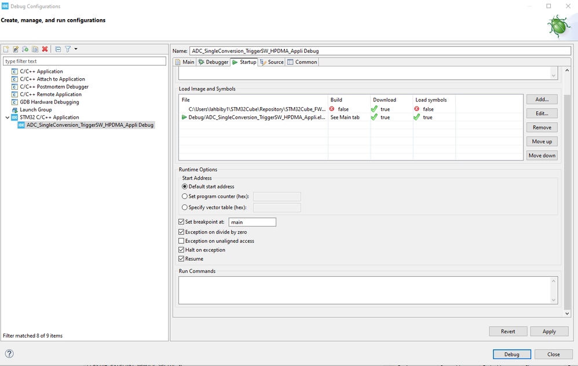
Task: Click the Move up button
Action: click(x=542, y=141)
